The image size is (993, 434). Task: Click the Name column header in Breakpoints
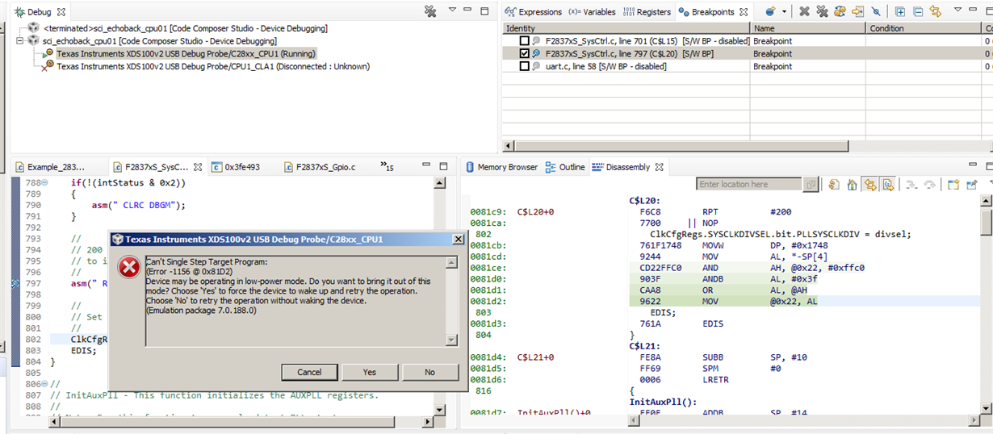pyautogui.click(x=807, y=28)
